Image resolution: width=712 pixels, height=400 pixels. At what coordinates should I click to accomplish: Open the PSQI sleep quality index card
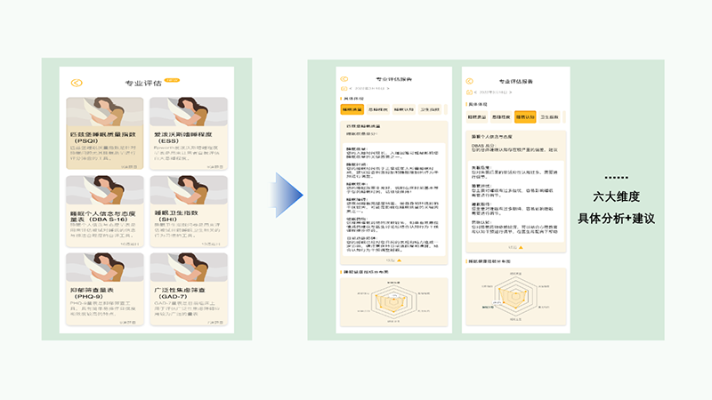coord(104,133)
